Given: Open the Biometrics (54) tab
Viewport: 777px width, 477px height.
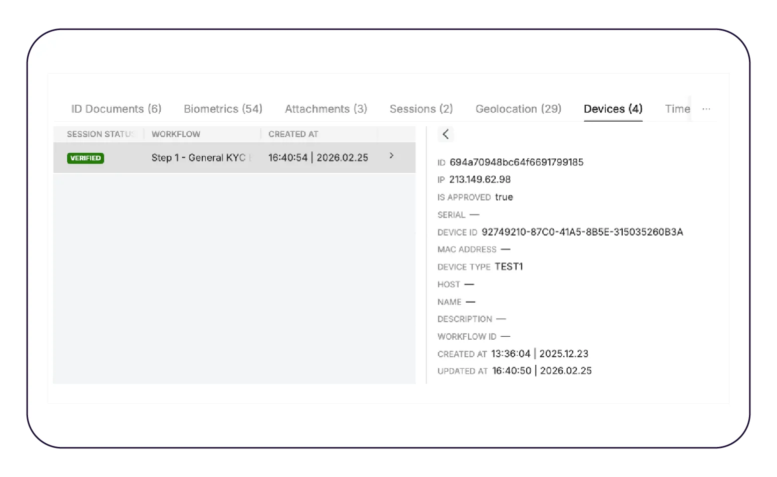Looking at the screenshot, I should (x=223, y=109).
